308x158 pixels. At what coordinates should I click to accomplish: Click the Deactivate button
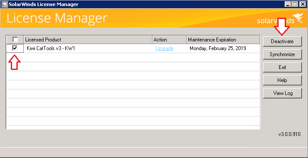282,41
